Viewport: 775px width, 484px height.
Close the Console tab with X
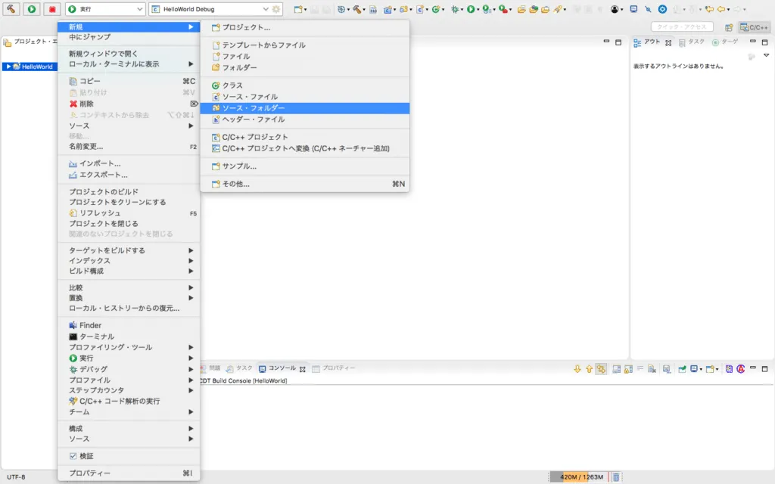(x=303, y=369)
